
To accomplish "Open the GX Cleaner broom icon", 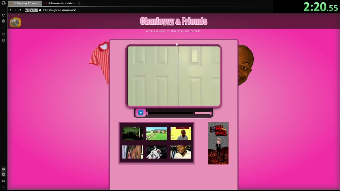I will point(3,21).
